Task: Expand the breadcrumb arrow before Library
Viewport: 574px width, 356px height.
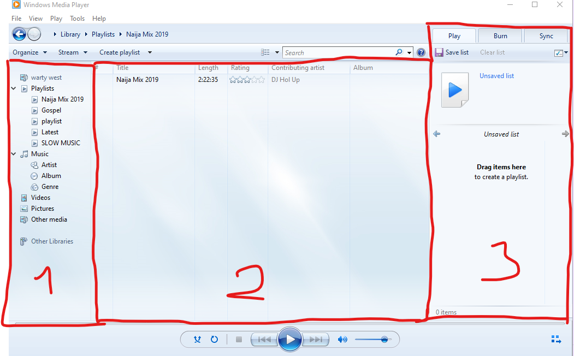Action: click(55, 34)
